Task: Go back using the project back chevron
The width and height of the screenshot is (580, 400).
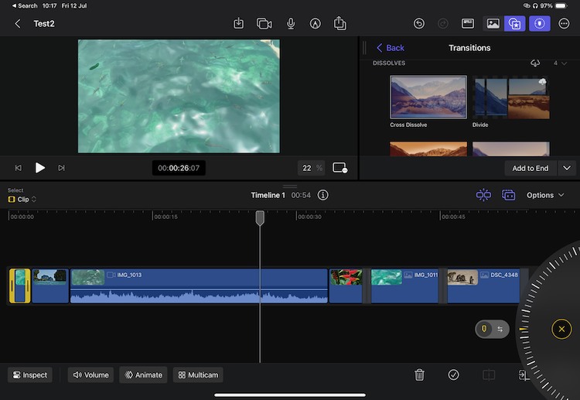Action: coord(17,24)
